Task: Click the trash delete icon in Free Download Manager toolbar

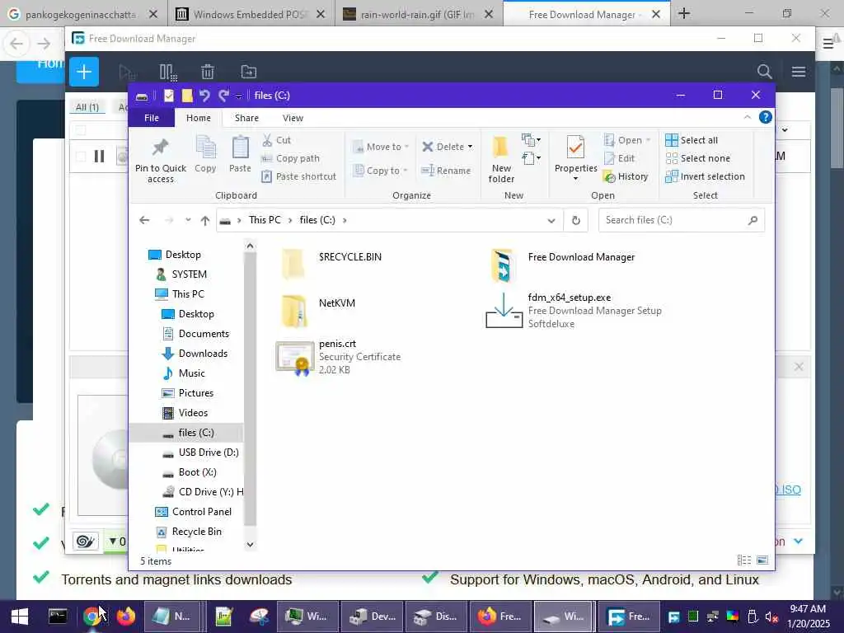Action: coord(208,72)
